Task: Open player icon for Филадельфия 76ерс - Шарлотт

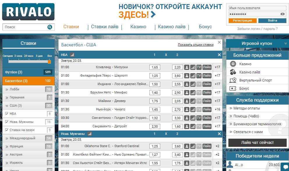Action: (187, 76)
